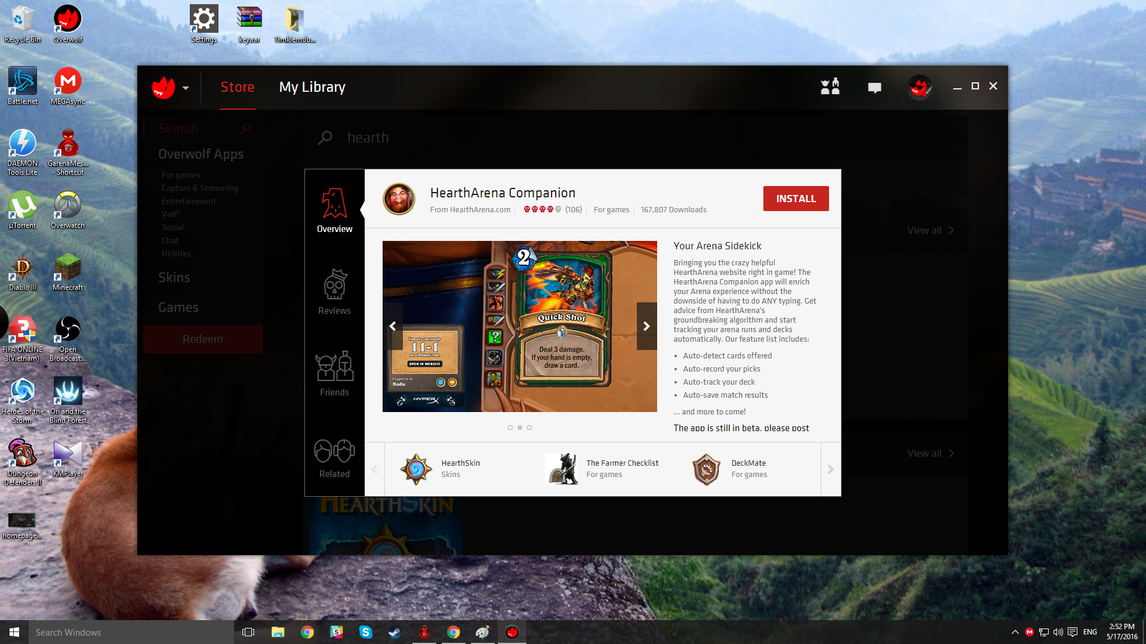Open Skype from the taskbar
1146x644 pixels.
coord(366,632)
